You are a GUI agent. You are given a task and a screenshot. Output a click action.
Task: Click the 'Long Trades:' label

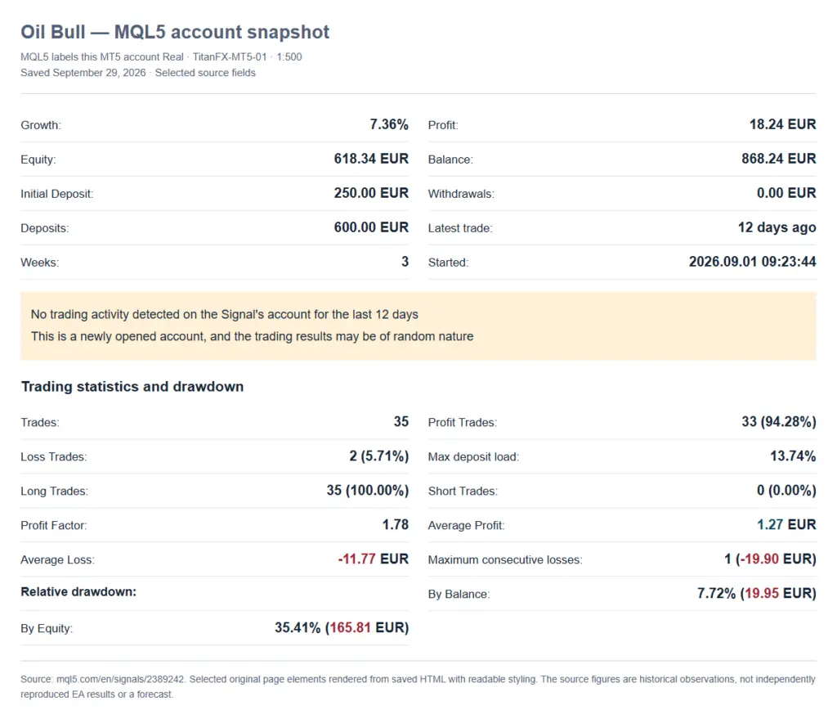[55, 492]
